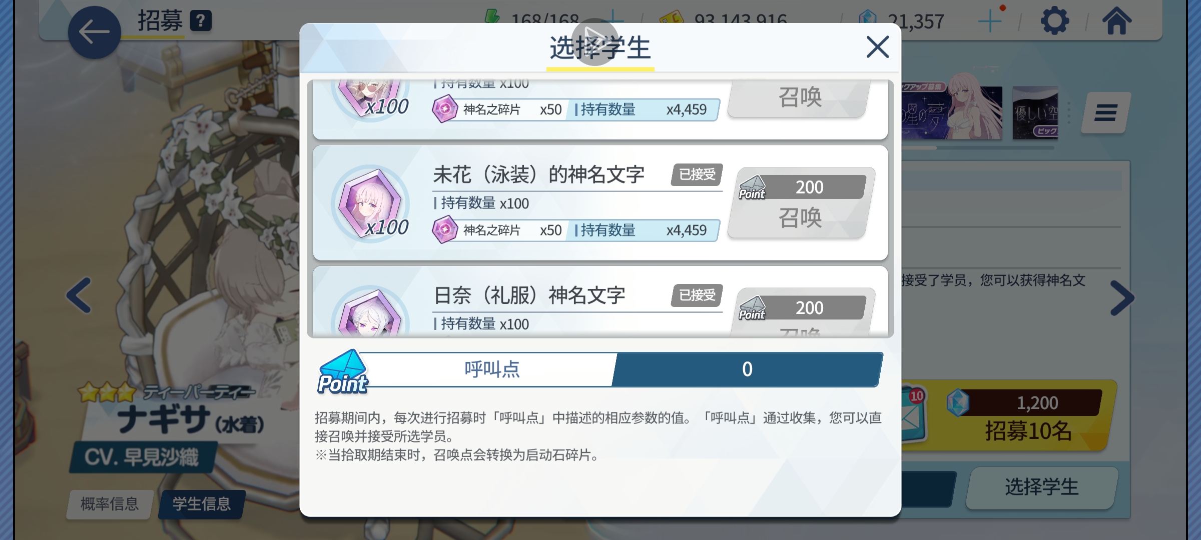This screenshot has height=540, width=1201.
Task: Click the 呼叫点 point progress bar
Action: click(619, 369)
